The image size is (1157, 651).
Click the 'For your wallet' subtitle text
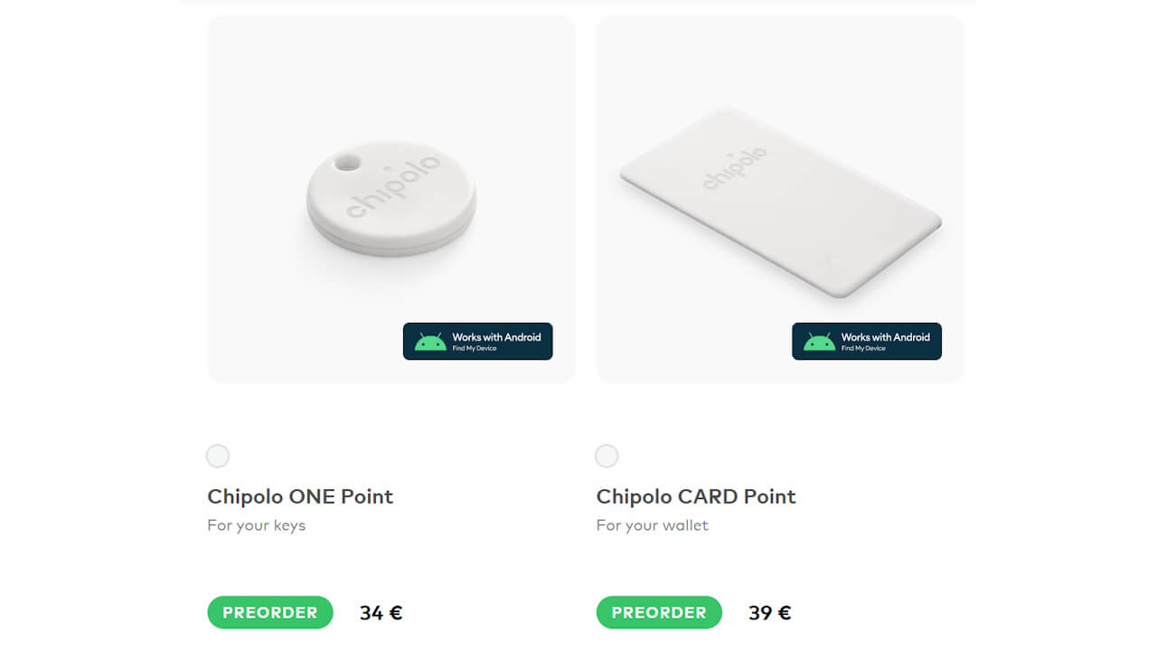click(x=652, y=524)
